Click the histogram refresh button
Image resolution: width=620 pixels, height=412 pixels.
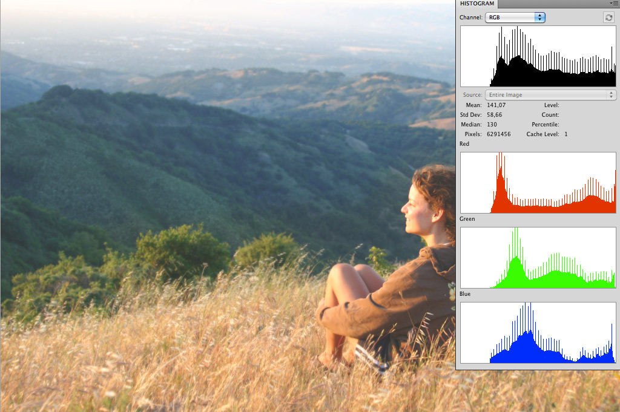[608, 18]
